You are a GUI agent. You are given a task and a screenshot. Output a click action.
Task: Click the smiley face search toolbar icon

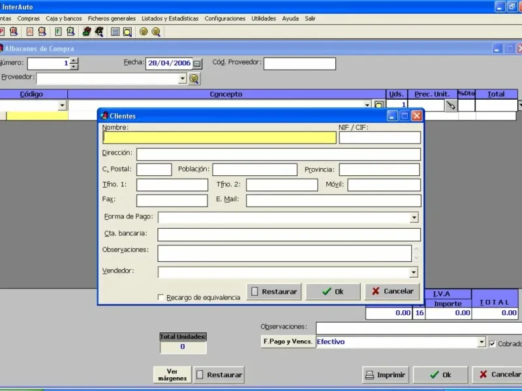[x=156, y=32]
